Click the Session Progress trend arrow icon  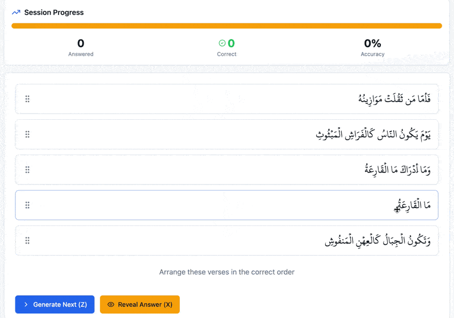point(16,12)
